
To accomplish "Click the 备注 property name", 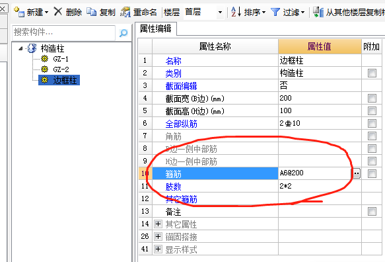I will tap(173, 212).
